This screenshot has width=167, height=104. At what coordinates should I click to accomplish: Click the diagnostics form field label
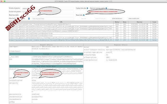[x=14, y=69]
